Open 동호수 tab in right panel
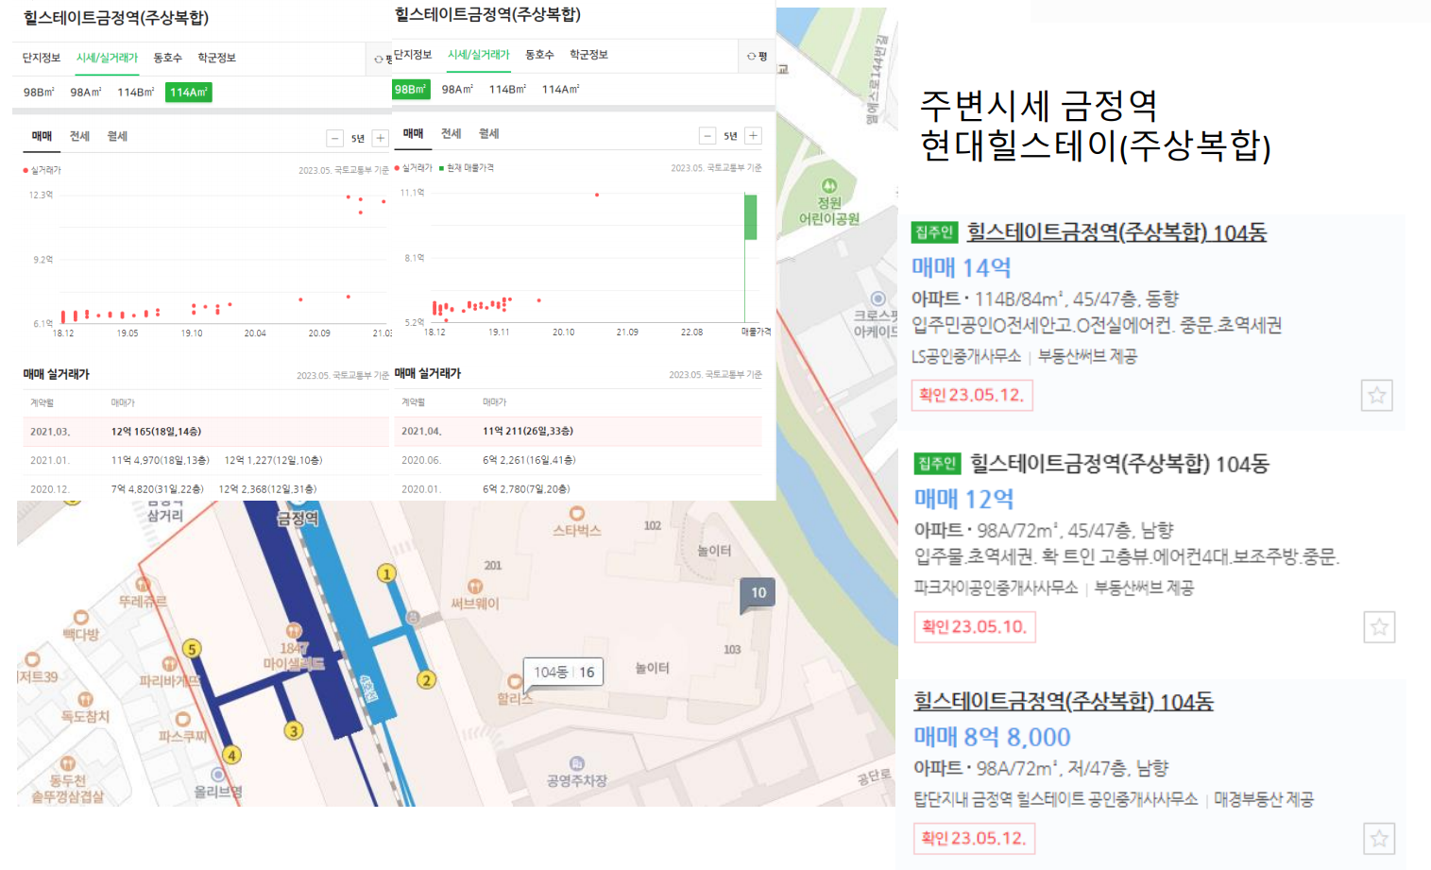 pos(539,55)
